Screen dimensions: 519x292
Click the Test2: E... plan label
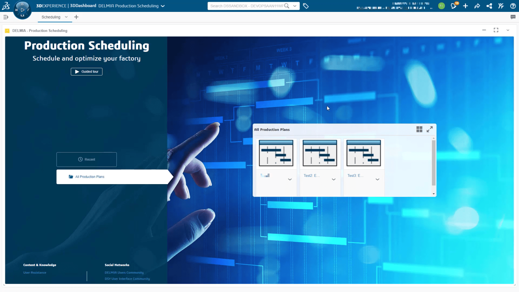(312, 176)
